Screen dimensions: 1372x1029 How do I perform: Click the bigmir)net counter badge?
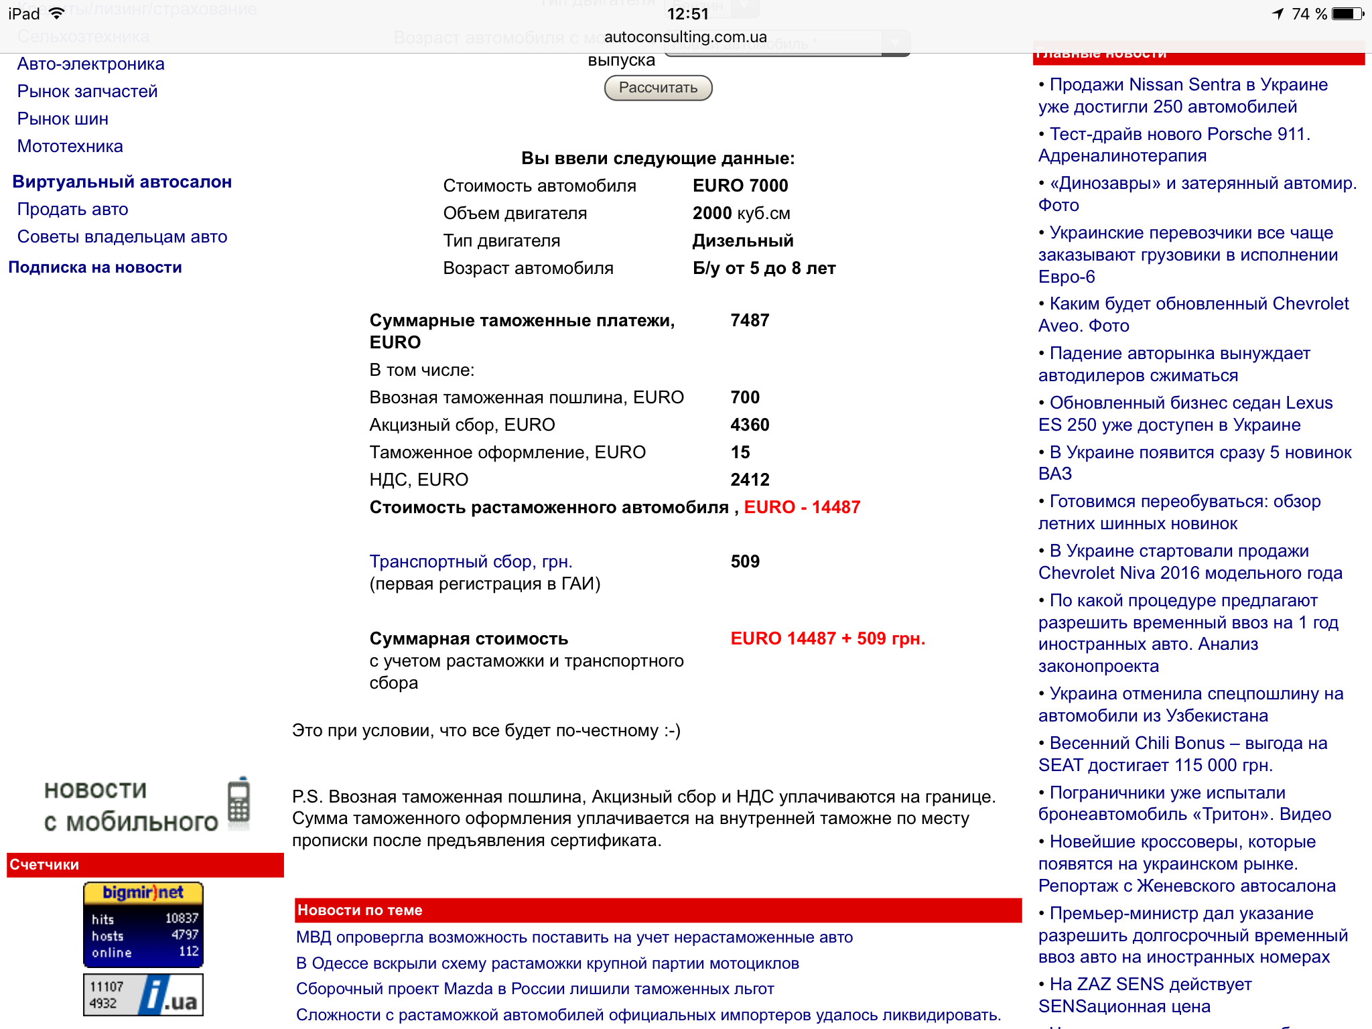tap(143, 924)
